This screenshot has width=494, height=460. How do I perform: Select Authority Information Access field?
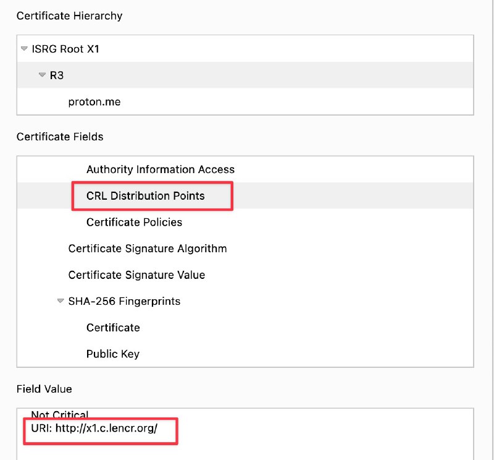160,169
